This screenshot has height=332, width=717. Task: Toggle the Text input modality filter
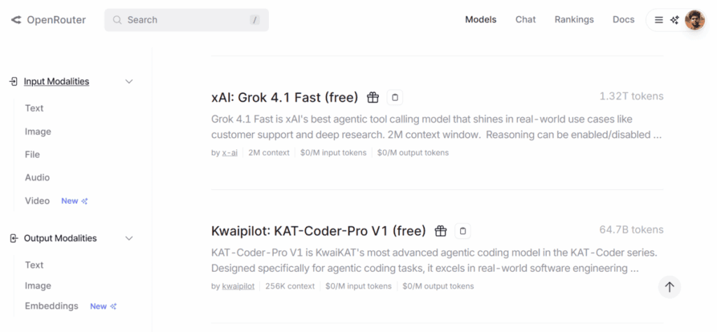point(34,108)
